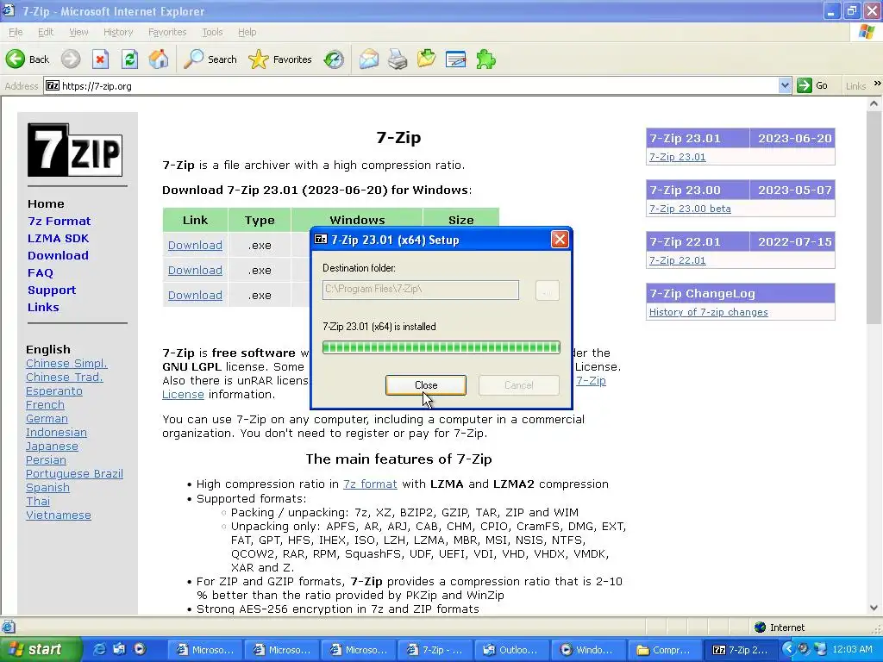This screenshot has height=662, width=883.
Task: Switch to the Compr... folder taskbar button
Action: tap(665, 650)
